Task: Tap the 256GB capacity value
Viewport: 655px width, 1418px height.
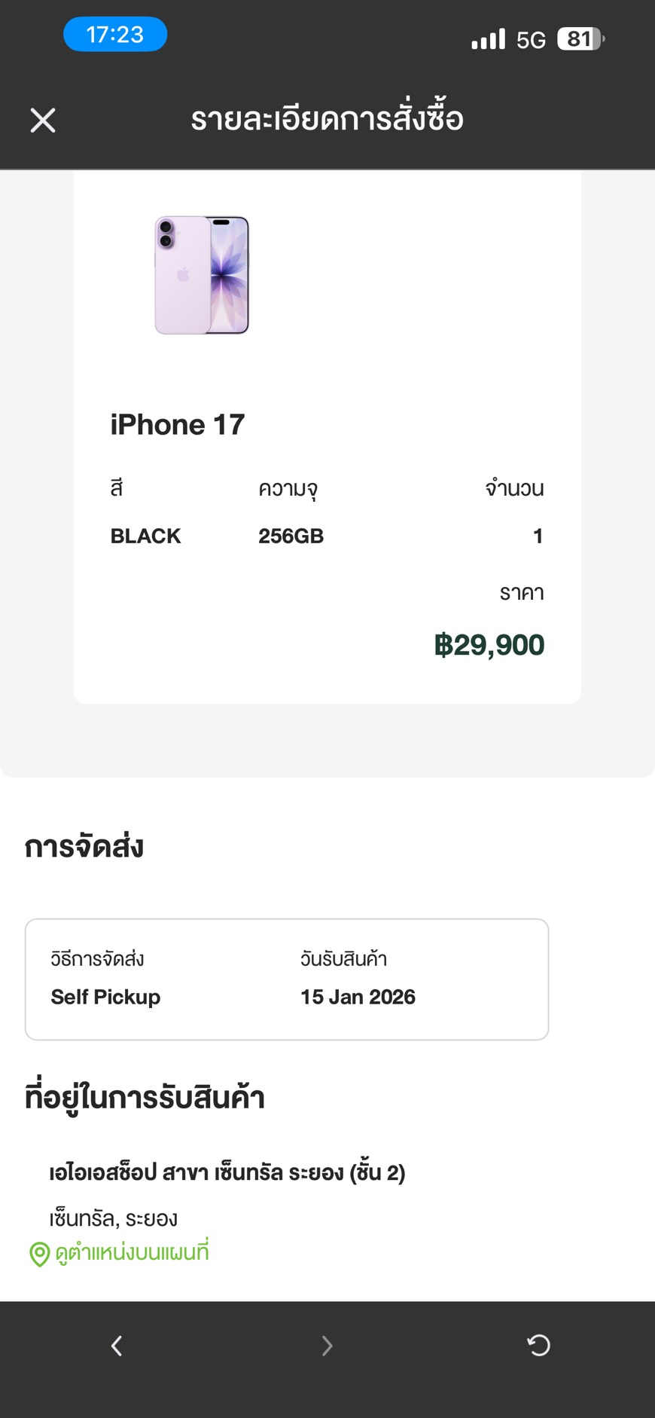Action: (291, 536)
